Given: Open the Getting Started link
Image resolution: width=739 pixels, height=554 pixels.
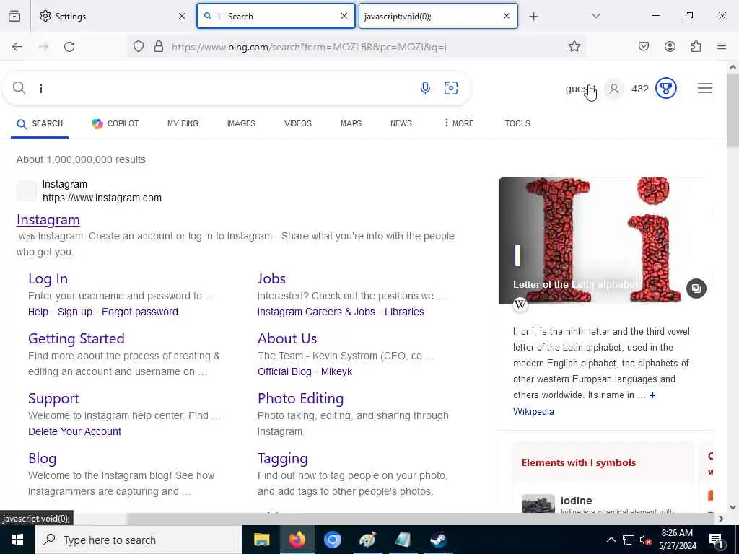Looking at the screenshot, I should click(x=76, y=339).
